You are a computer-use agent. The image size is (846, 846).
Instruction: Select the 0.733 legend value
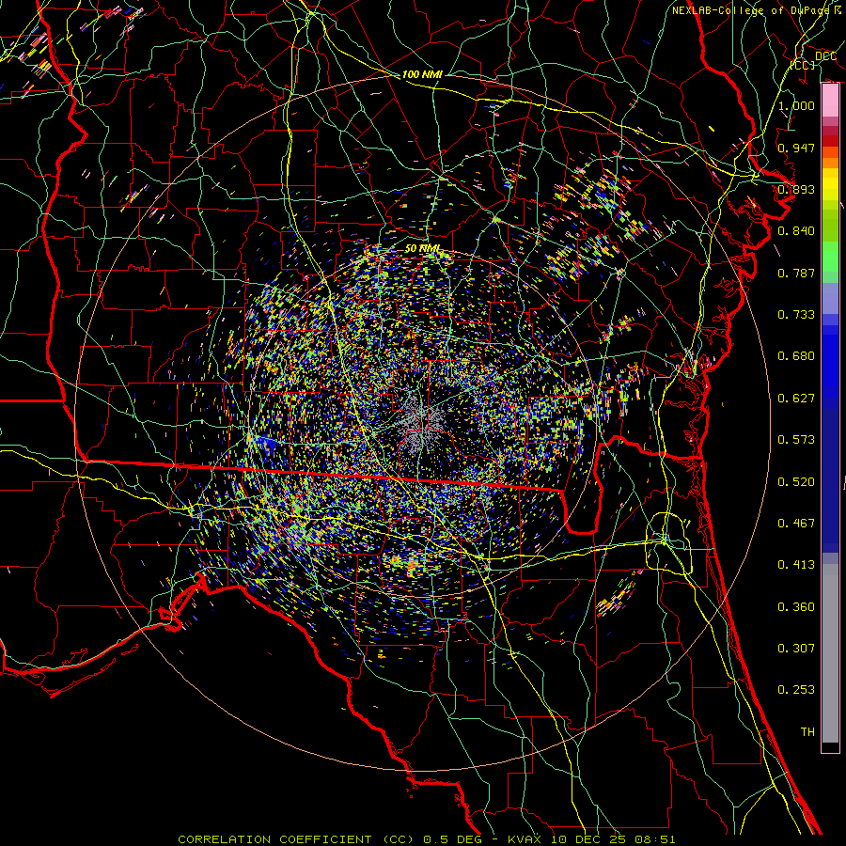click(x=796, y=315)
